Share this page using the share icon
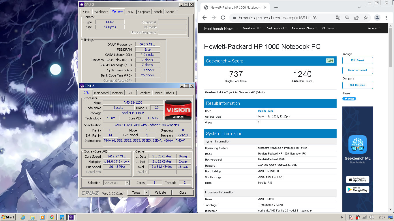 click(357, 18)
